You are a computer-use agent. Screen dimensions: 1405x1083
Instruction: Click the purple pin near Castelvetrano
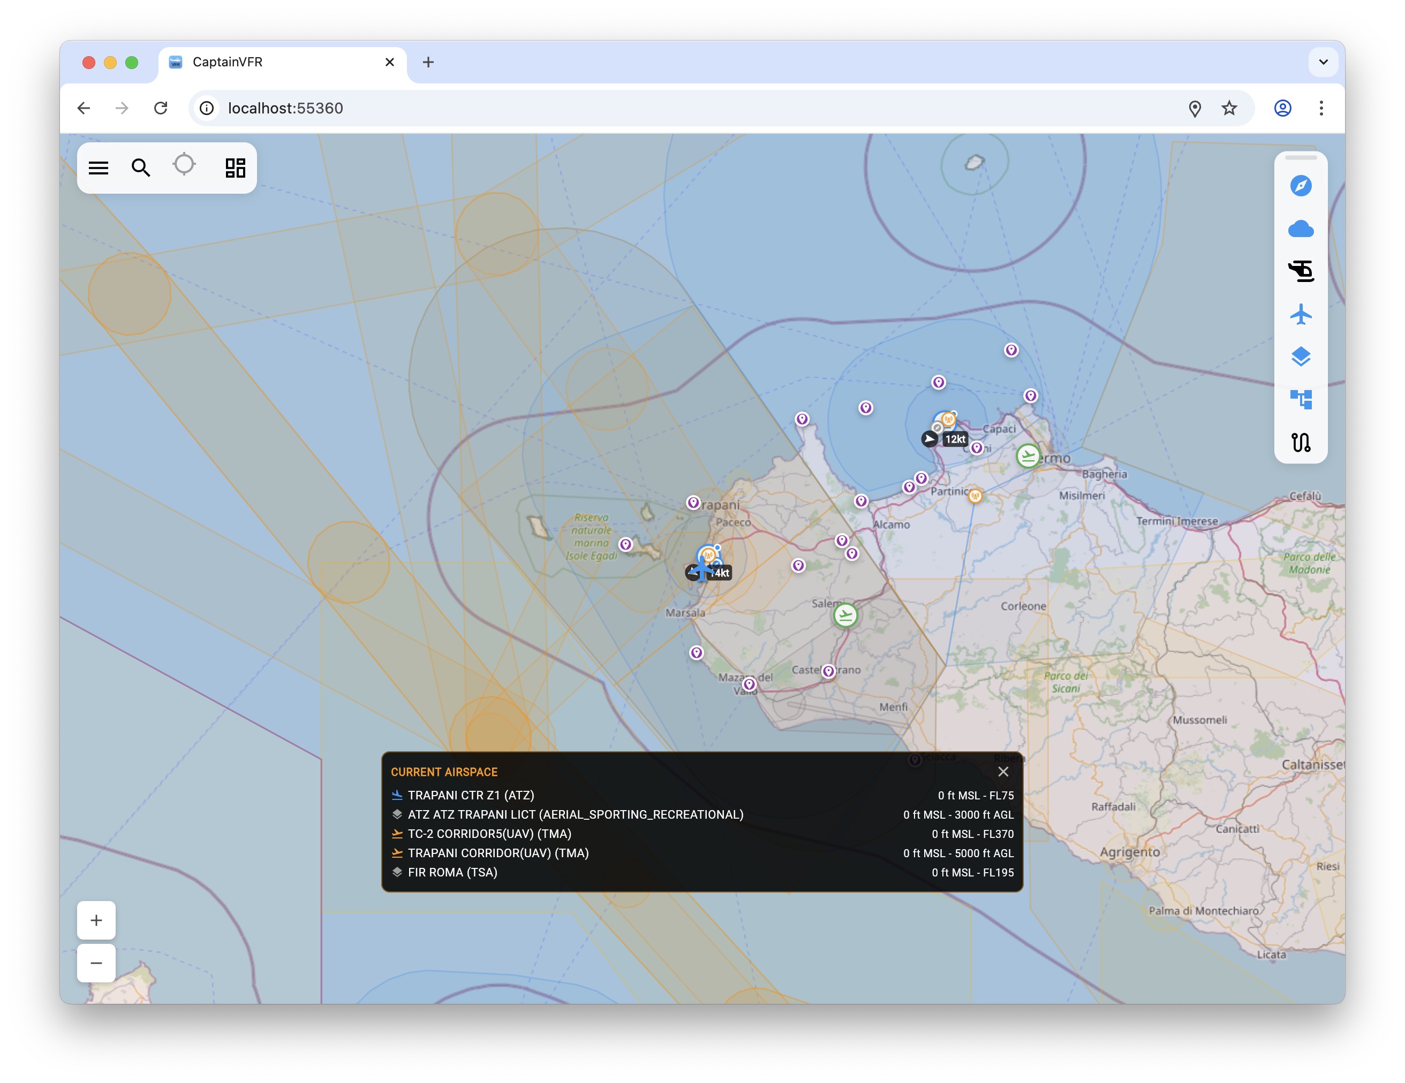[x=828, y=671]
